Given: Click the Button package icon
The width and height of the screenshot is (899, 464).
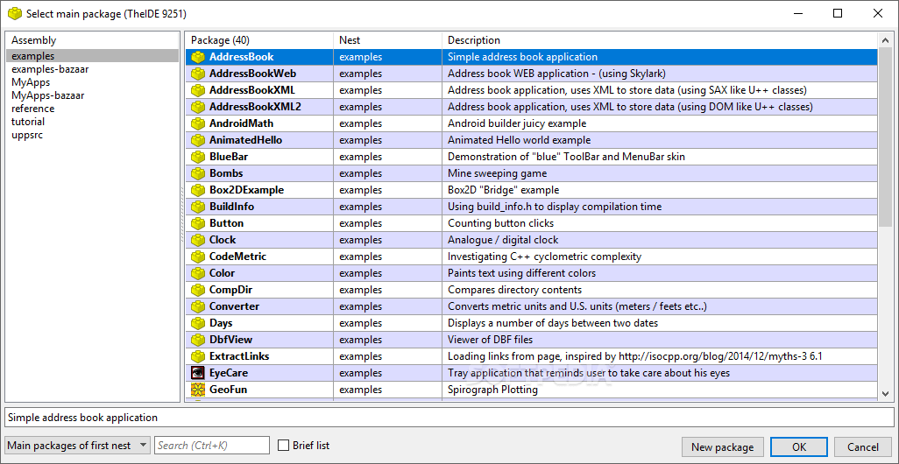Looking at the screenshot, I should pyautogui.click(x=198, y=223).
